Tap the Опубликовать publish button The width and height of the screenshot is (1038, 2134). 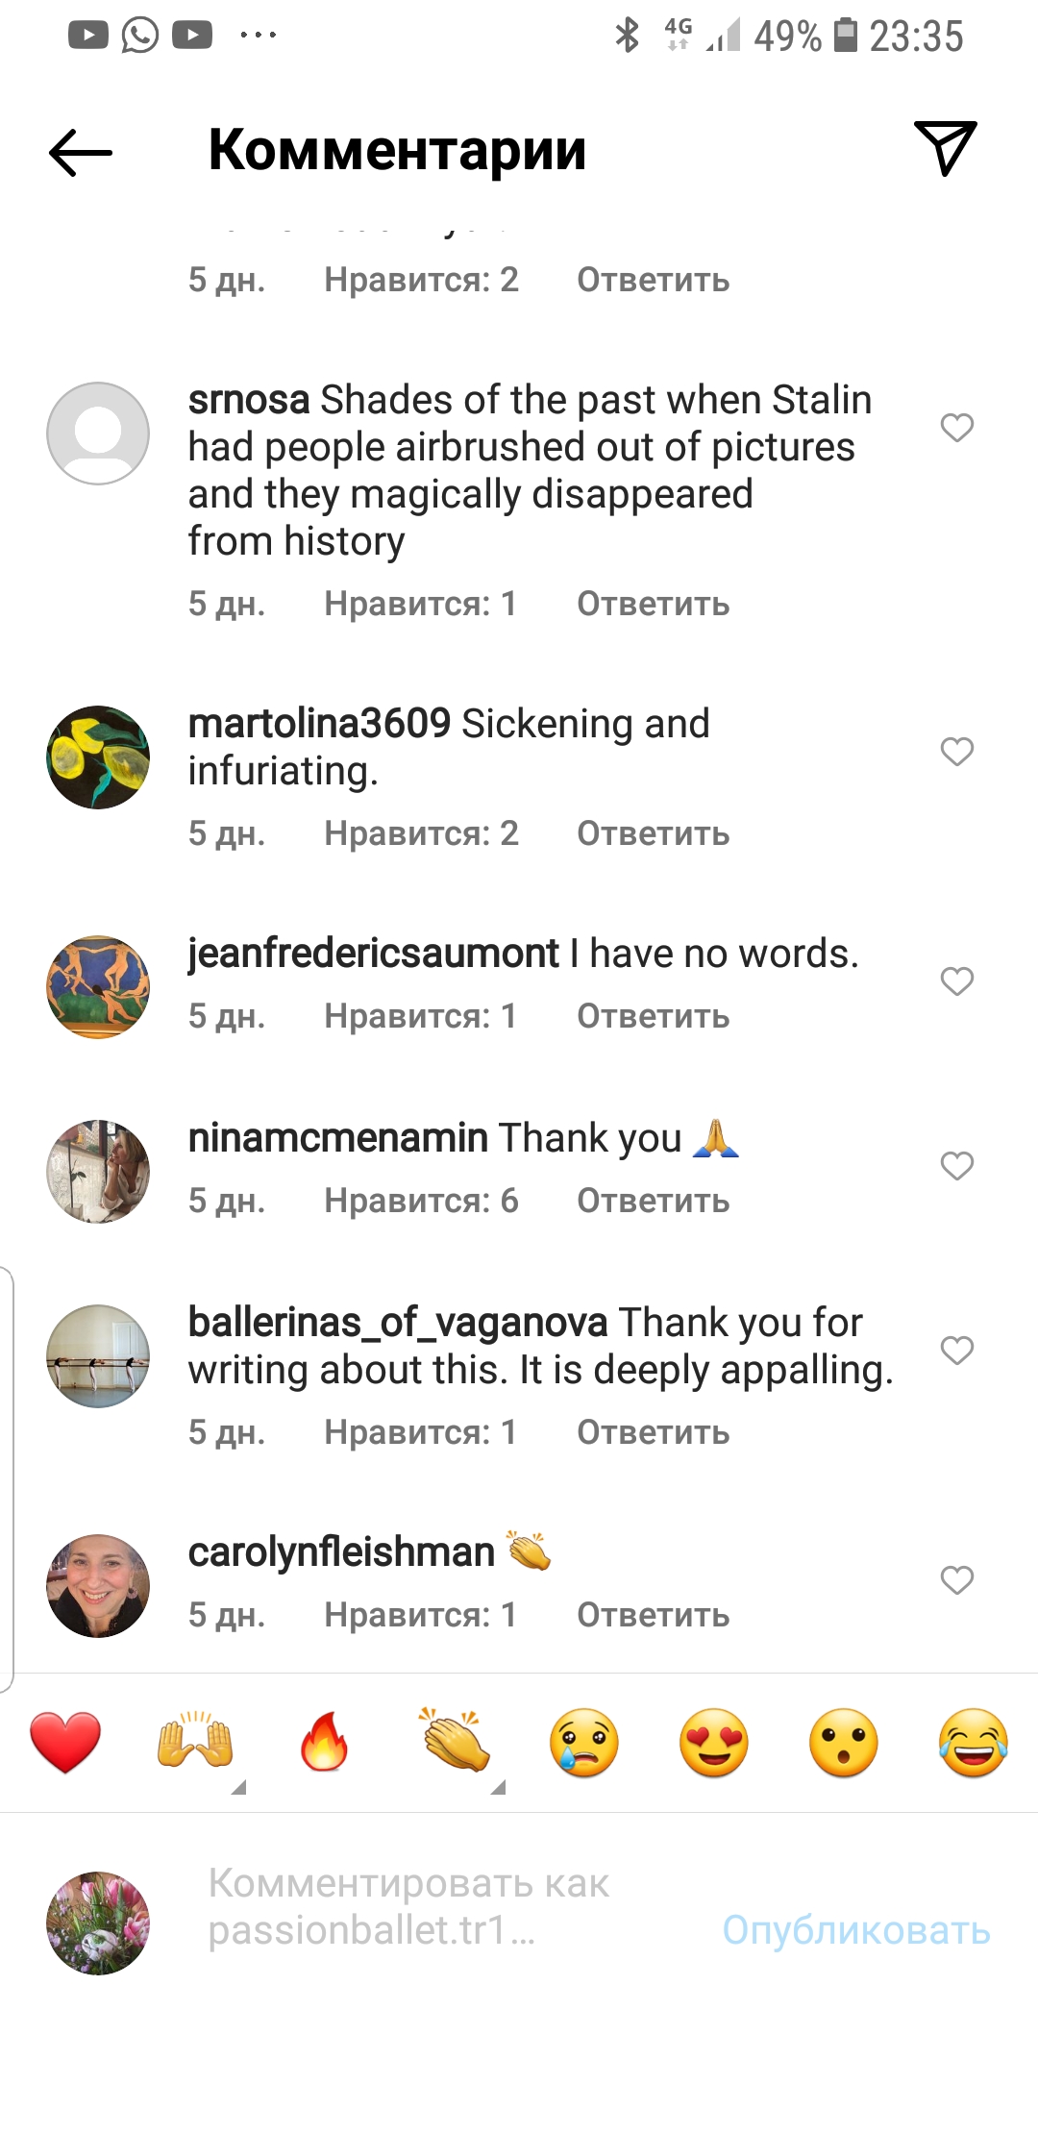[856, 1930]
